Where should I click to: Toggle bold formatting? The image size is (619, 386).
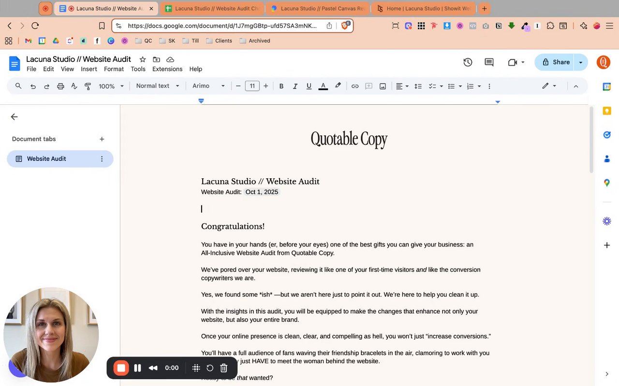tap(281, 86)
